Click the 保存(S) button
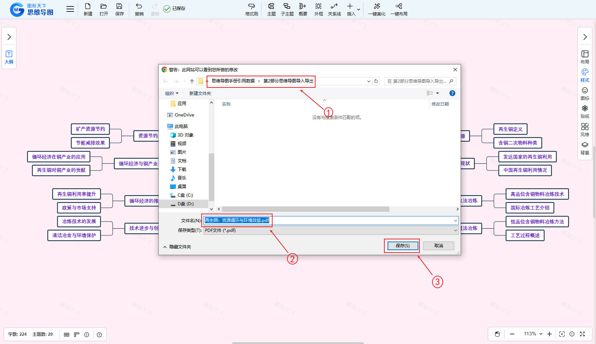Viewport: 596px width, 344px height. point(402,246)
